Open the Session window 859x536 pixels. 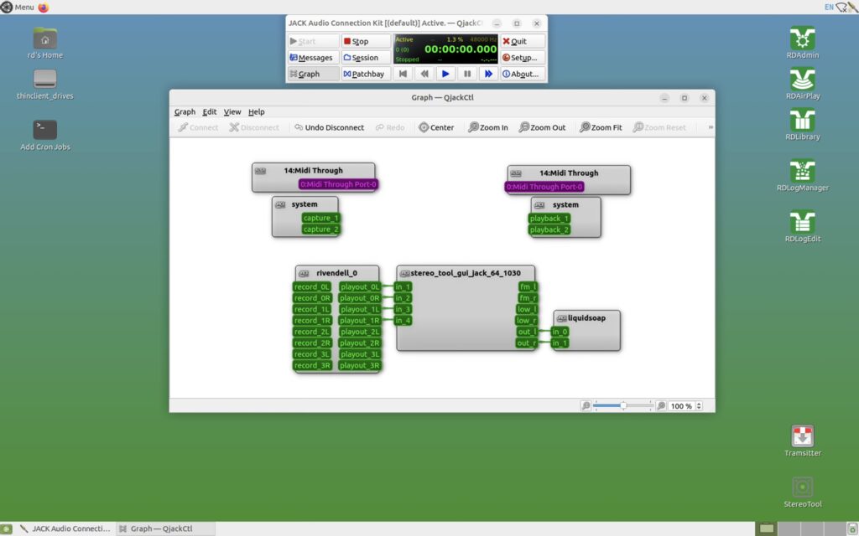366,58
